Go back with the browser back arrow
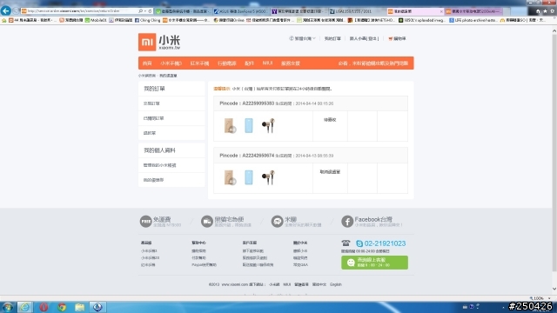557x313 pixels. pyautogui.click(x=6, y=10)
